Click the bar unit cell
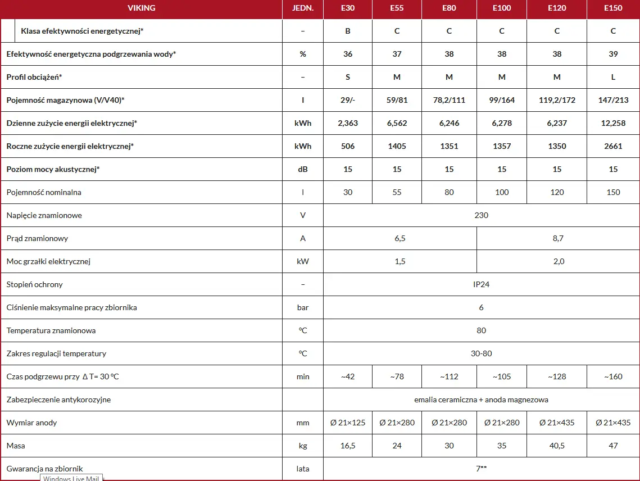 click(x=303, y=308)
